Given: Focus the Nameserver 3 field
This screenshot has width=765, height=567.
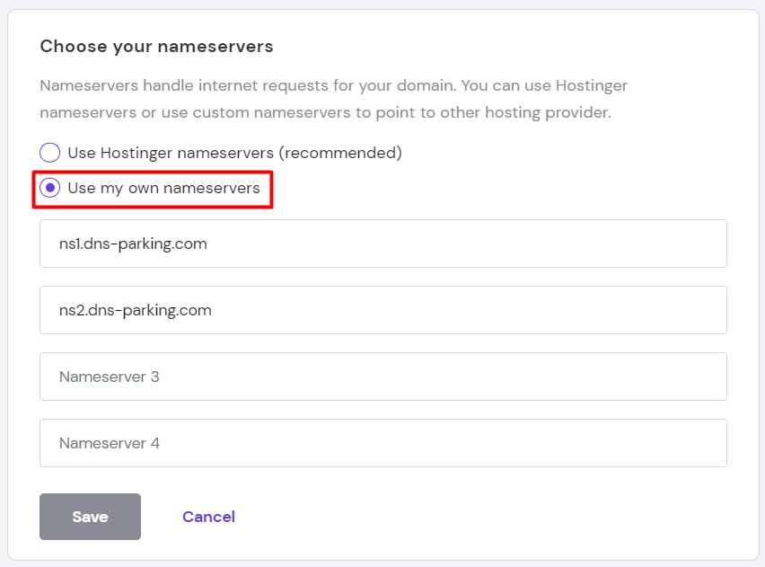Looking at the screenshot, I should tap(382, 377).
